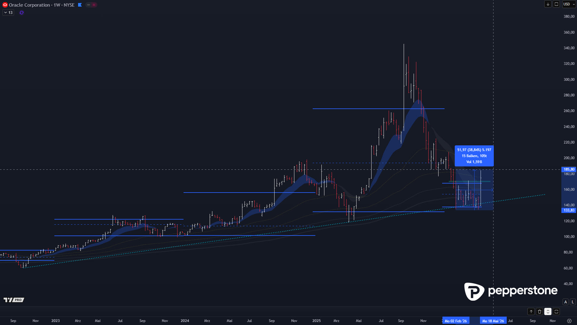Click the blue flag icon beside NYSE
This screenshot has height=325, width=577.
80,5
